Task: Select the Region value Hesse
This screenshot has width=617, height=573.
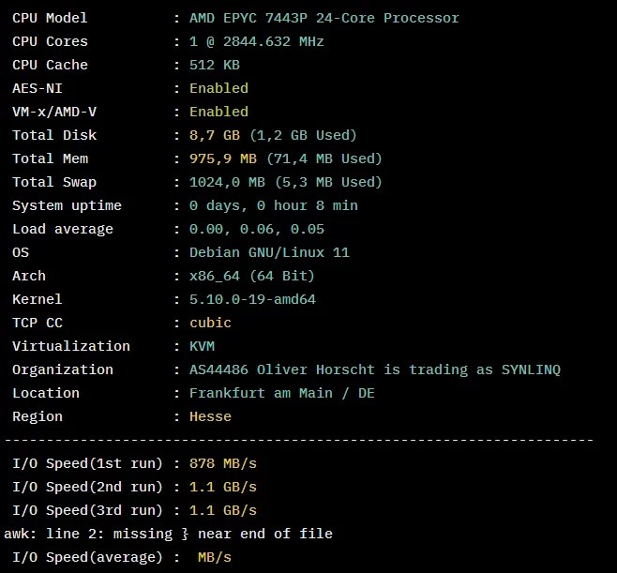Action: (210, 416)
